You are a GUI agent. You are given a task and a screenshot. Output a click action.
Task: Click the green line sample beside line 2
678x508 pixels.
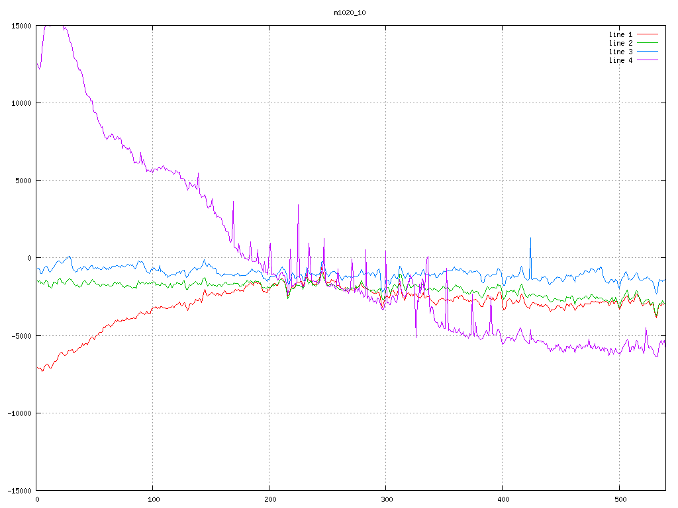(x=648, y=43)
